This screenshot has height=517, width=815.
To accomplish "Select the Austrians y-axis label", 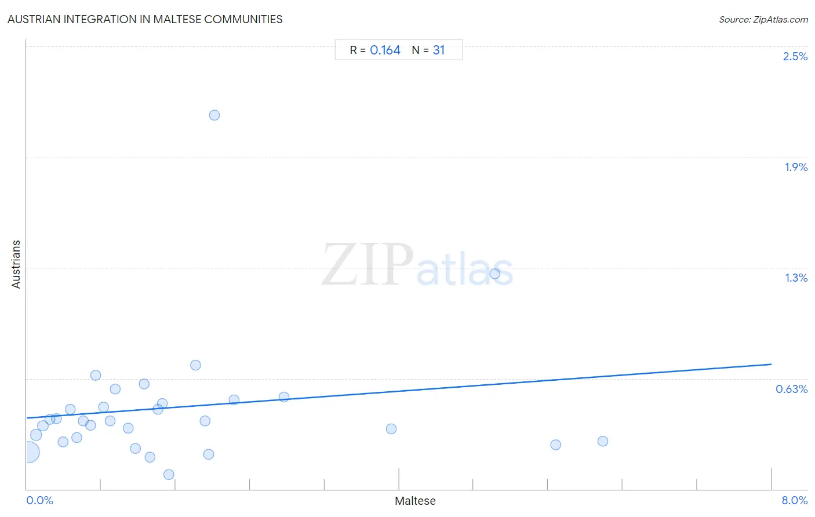I will (x=16, y=264).
